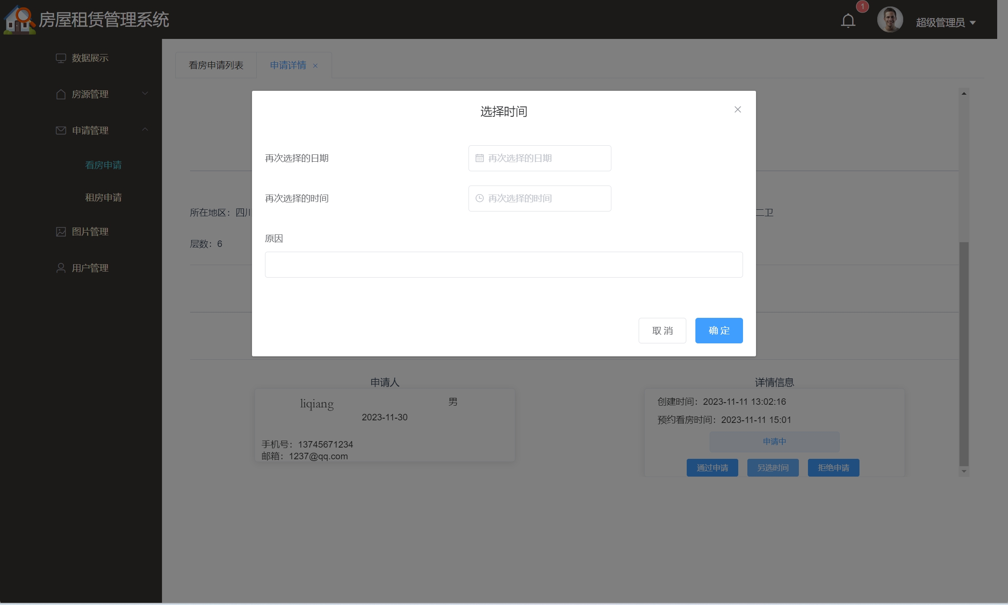The width and height of the screenshot is (1008, 605).
Task: Open 用户管理 in the sidebar
Action: (x=90, y=268)
